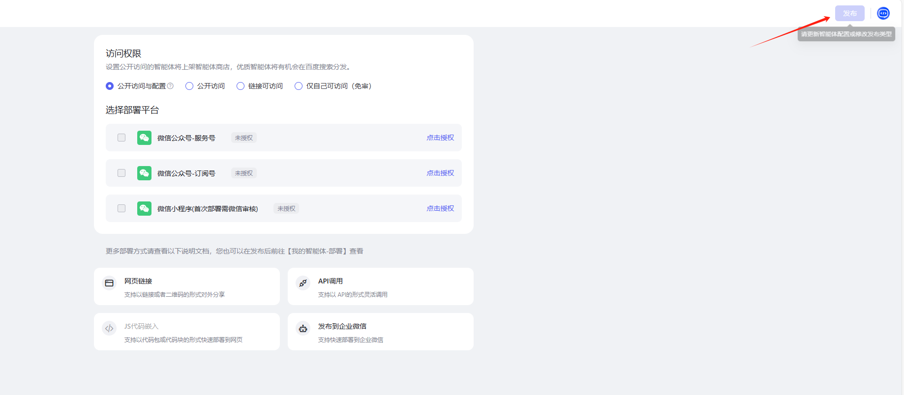Viewport: 904px width, 395px height.
Task: Open the API调用 card title
Action: [x=331, y=281]
